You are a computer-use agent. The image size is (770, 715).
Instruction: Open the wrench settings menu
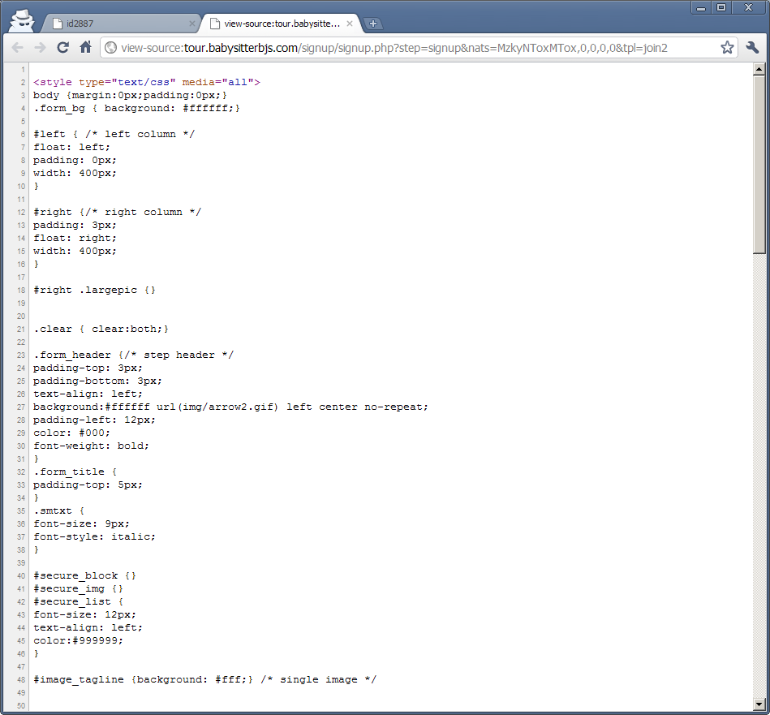(x=752, y=48)
